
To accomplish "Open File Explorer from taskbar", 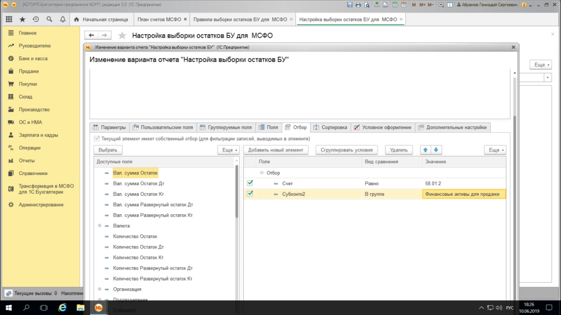I will [x=81, y=307].
